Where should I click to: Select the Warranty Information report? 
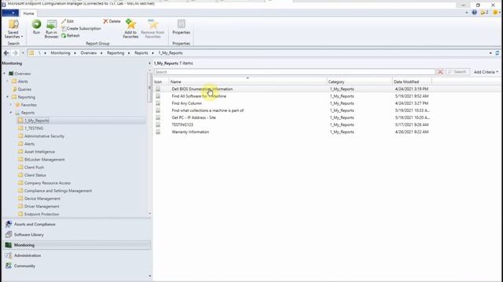pos(190,132)
